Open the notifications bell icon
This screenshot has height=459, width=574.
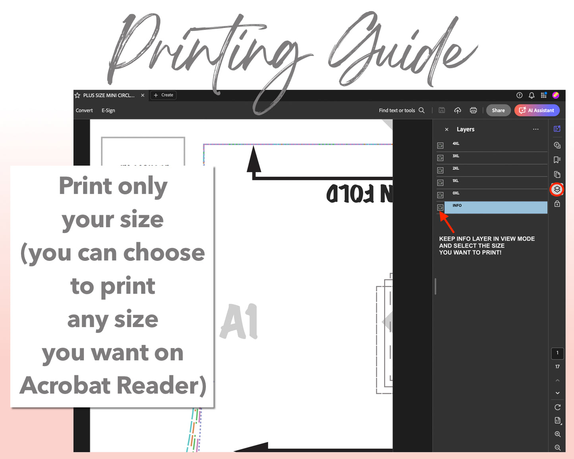[531, 95]
